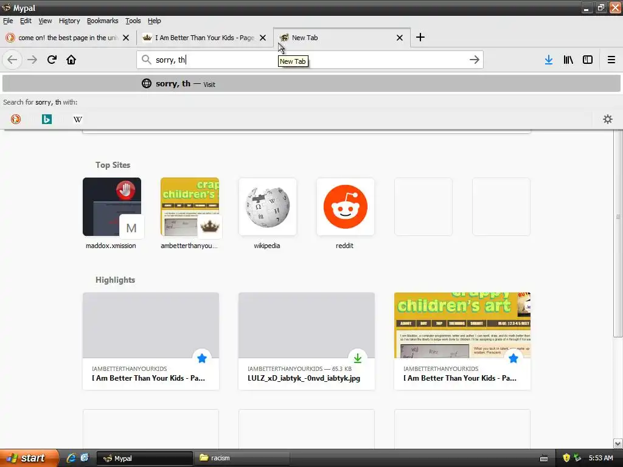
Task: Click the page vertical scrollbar thumb
Action: pyautogui.click(x=618, y=234)
